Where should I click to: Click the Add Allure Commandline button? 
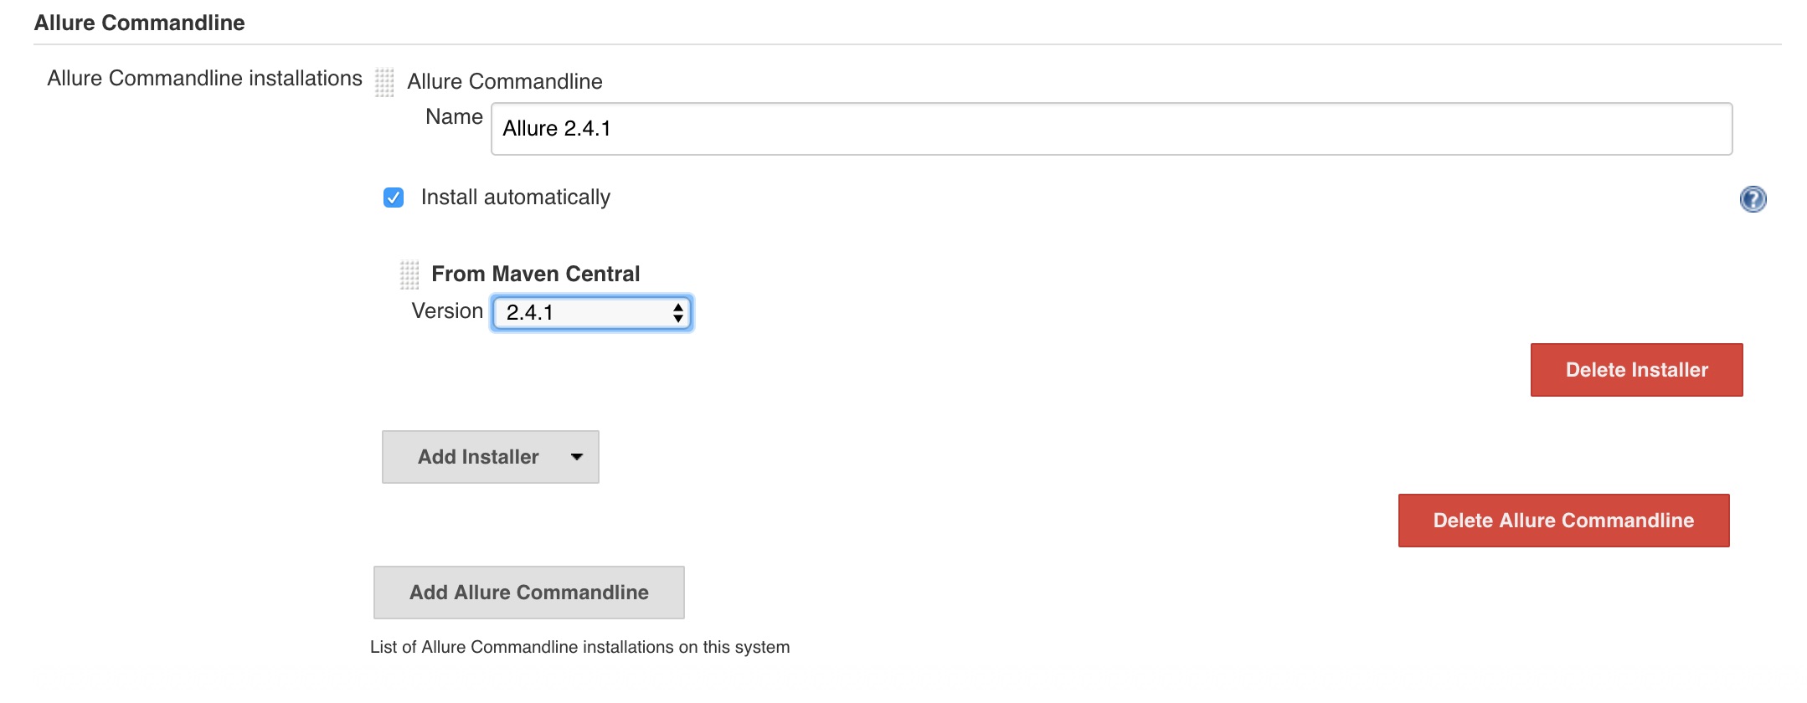point(528,593)
